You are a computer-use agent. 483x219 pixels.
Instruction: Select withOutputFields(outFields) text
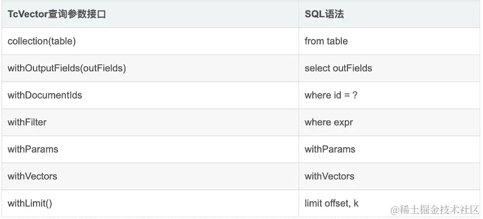pyautogui.click(x=67, y=69)
